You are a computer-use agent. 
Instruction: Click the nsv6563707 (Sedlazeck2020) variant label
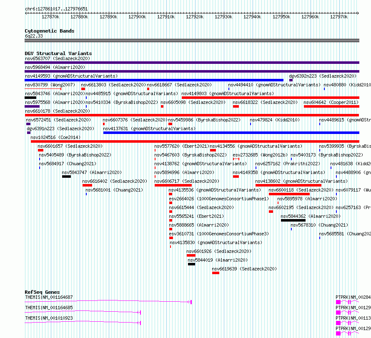click(58, 58)
